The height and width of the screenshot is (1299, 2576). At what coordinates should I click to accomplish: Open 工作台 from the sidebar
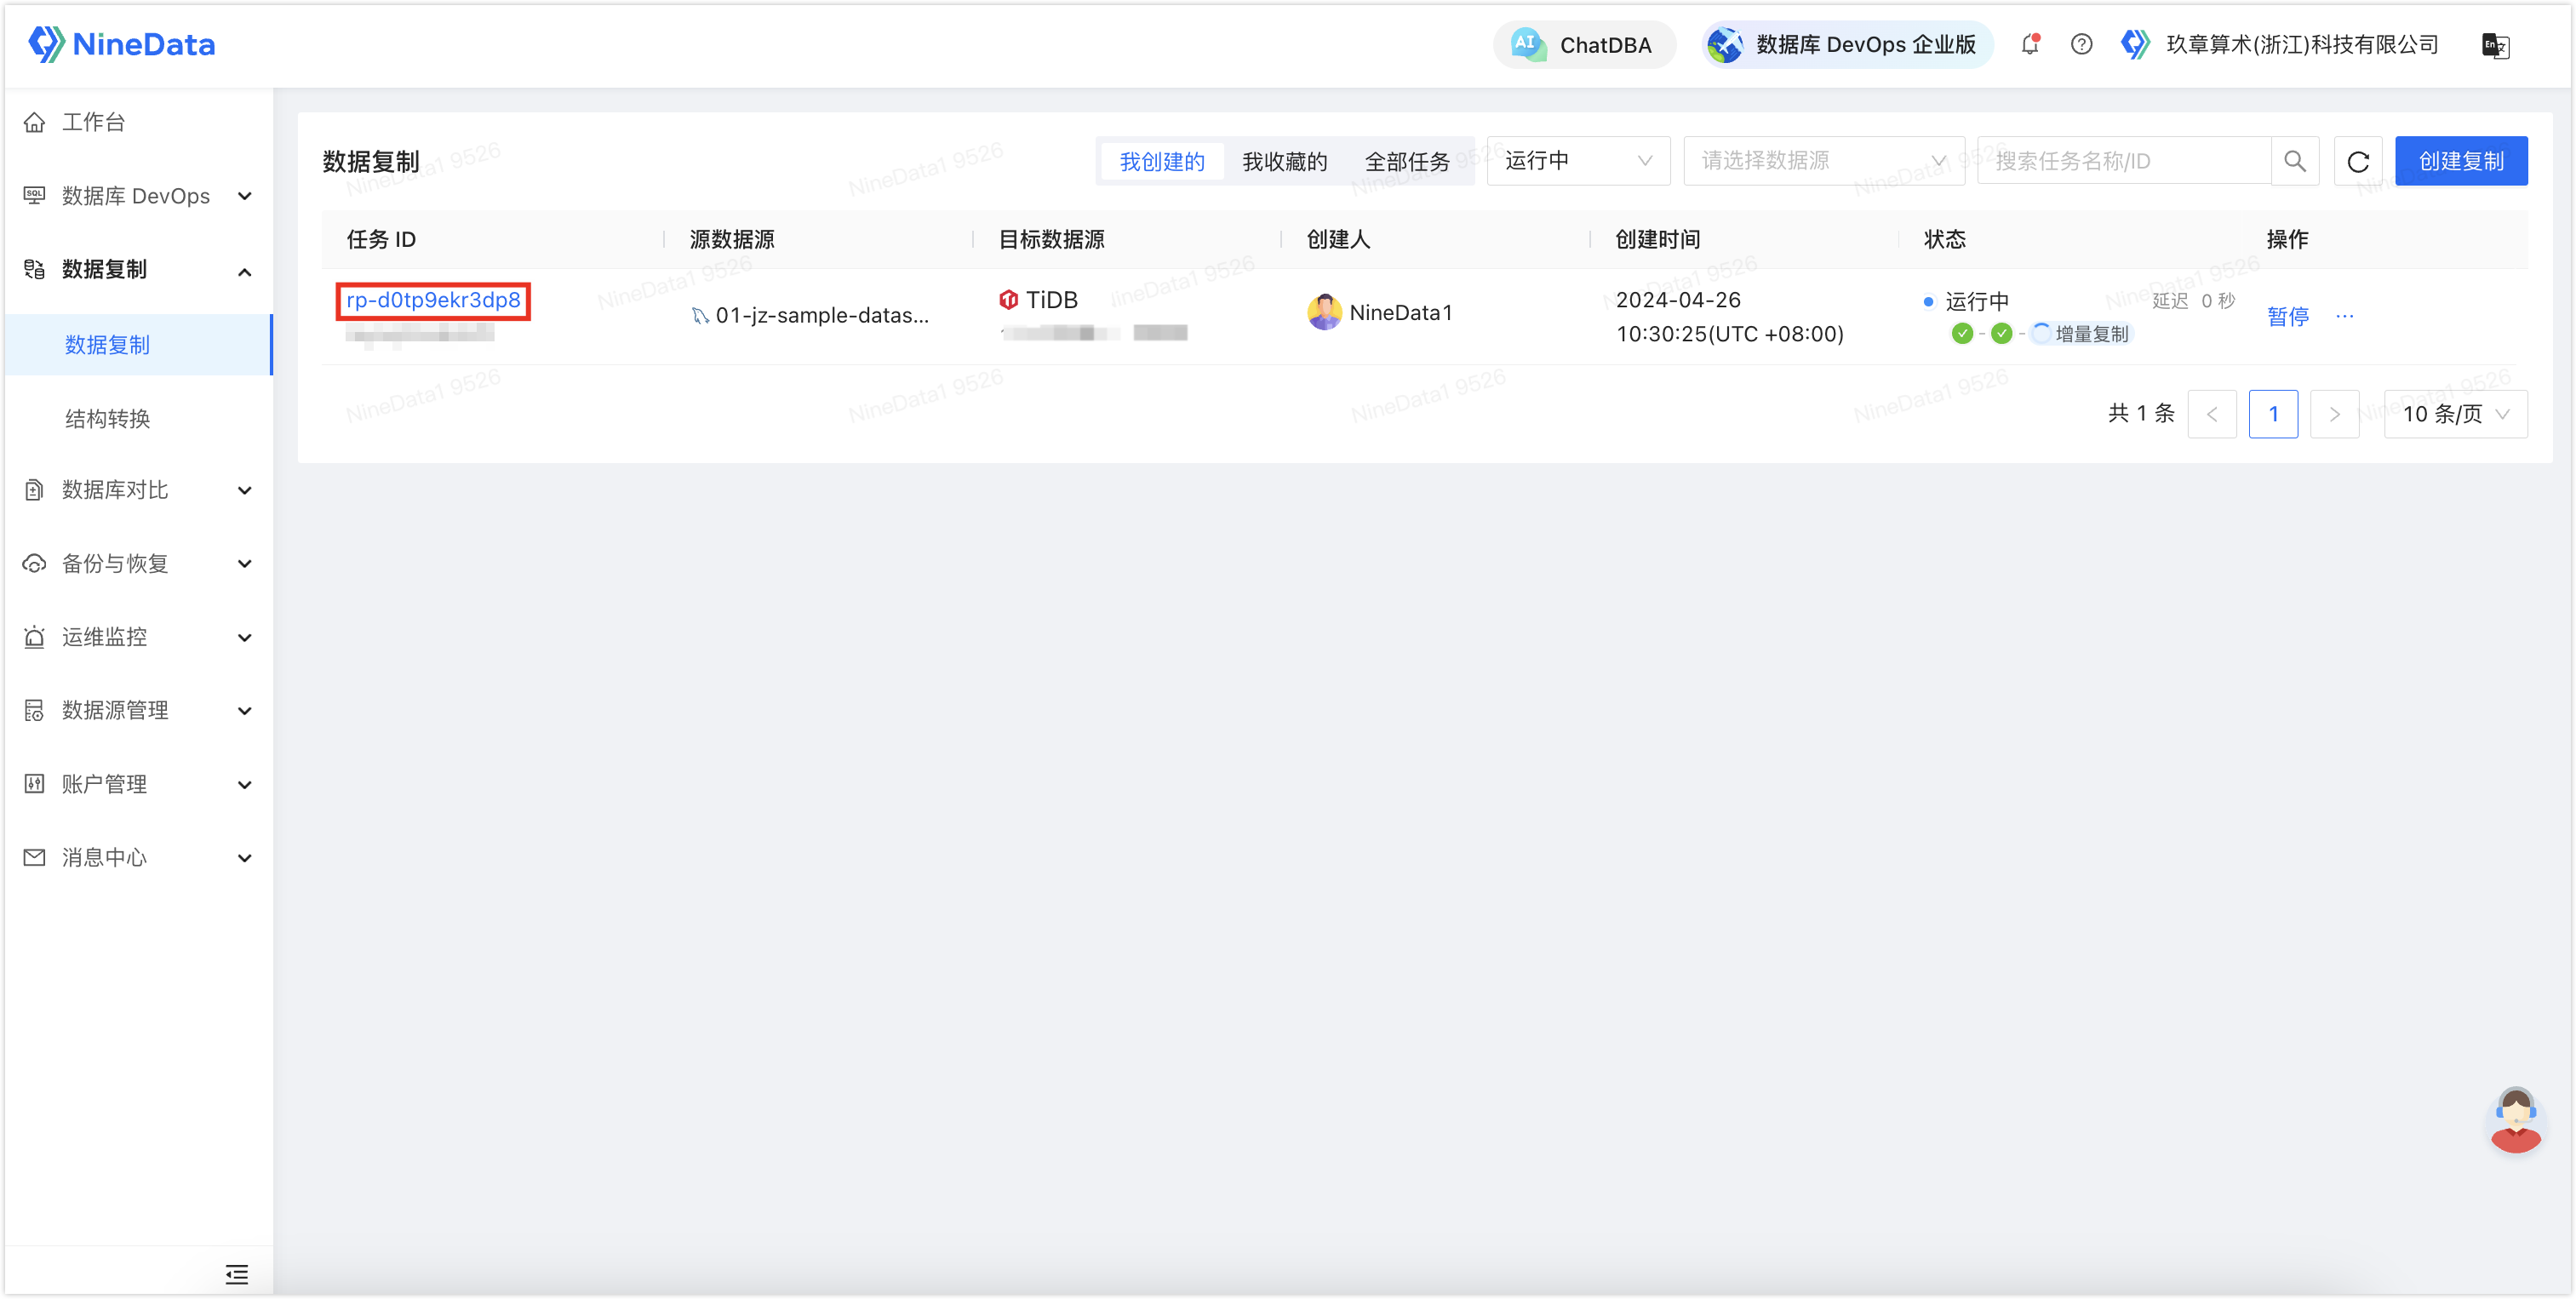[x=93, y=121]
